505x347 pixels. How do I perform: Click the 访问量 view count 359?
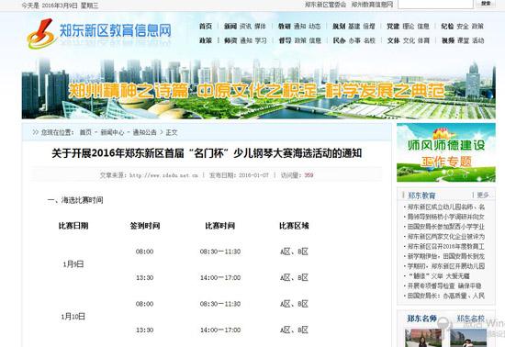click(x=309, y=175)
